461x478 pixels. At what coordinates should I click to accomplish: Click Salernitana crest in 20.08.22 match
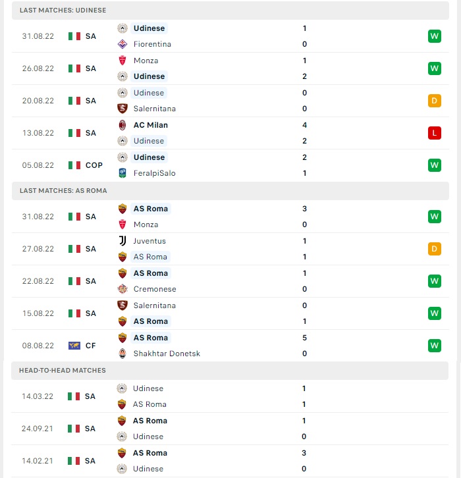coord(122,109)
